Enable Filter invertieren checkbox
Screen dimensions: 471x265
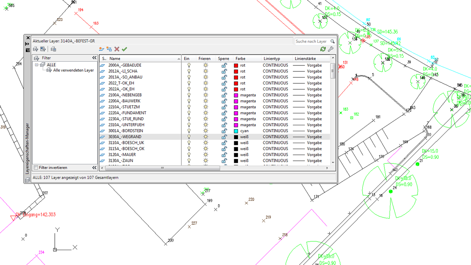coord(36,168)
